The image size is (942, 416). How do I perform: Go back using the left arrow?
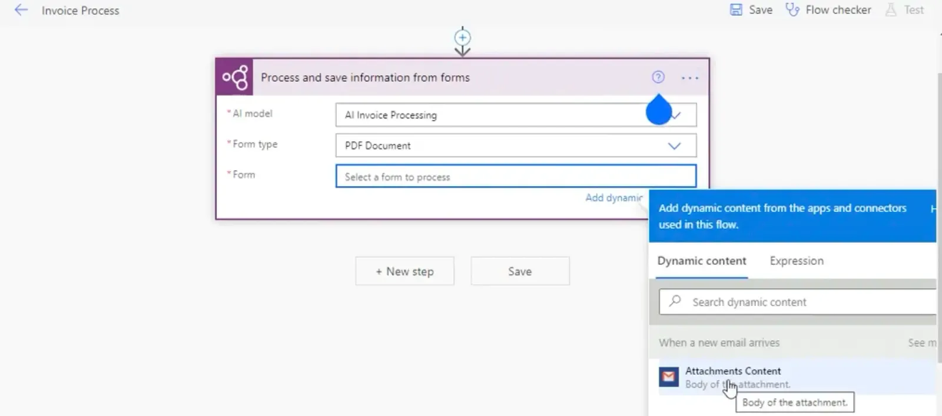(x=21, y=10)
